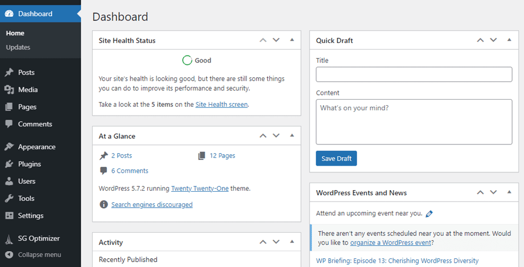The height and width of the screenshot is (267, 524).
Task: Open the Tools menu
Action: pos(26,198)
